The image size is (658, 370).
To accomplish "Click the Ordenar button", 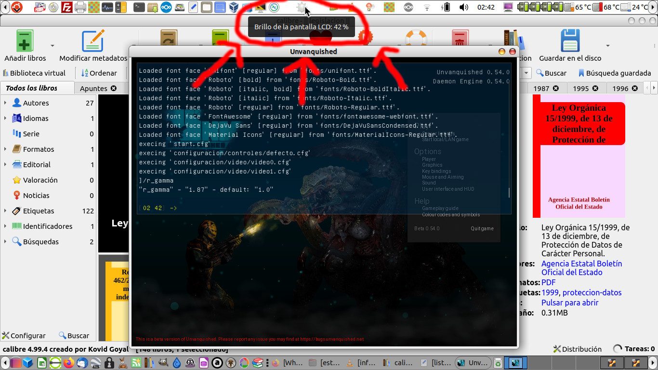I will 99,73.
